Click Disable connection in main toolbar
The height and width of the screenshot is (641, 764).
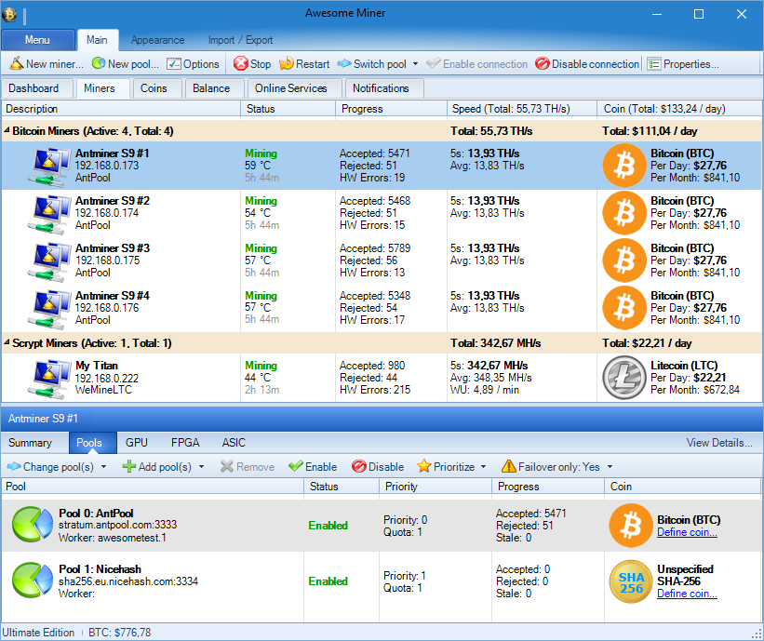(587, 64)
